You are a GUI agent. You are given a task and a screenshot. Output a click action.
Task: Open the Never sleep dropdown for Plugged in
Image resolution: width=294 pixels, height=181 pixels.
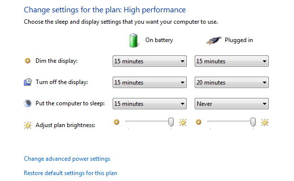232,103
